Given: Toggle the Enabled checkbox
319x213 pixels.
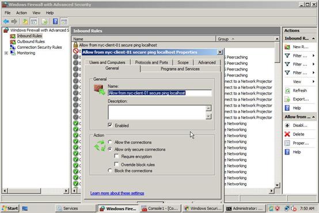Looking at the screenshot, I should click(110, 125).
